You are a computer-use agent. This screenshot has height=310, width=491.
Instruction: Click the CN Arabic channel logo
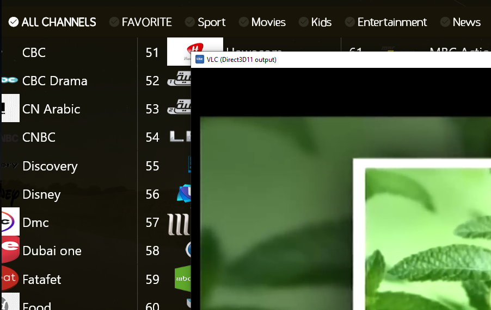10,108
